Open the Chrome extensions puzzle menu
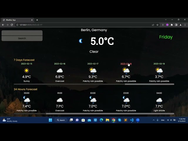The width and height of the screenshot is (188, 141). (172, 25)
